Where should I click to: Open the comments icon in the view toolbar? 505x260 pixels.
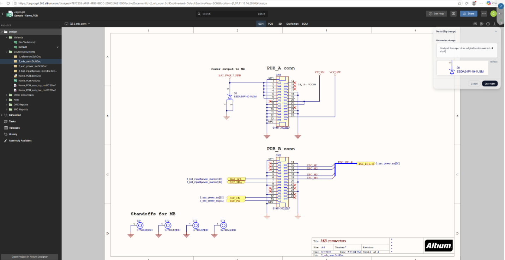coord(475,24)
